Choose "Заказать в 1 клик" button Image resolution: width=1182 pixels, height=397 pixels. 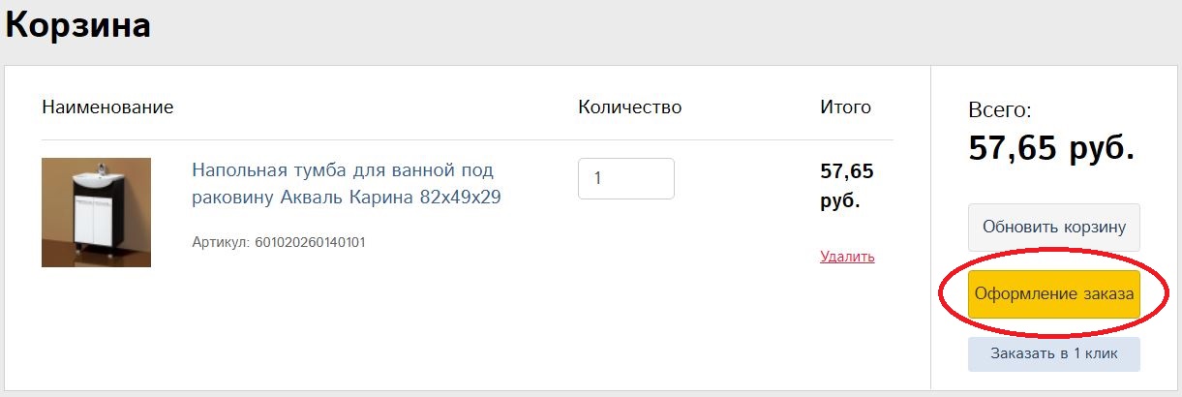(x=1054, y=353)
